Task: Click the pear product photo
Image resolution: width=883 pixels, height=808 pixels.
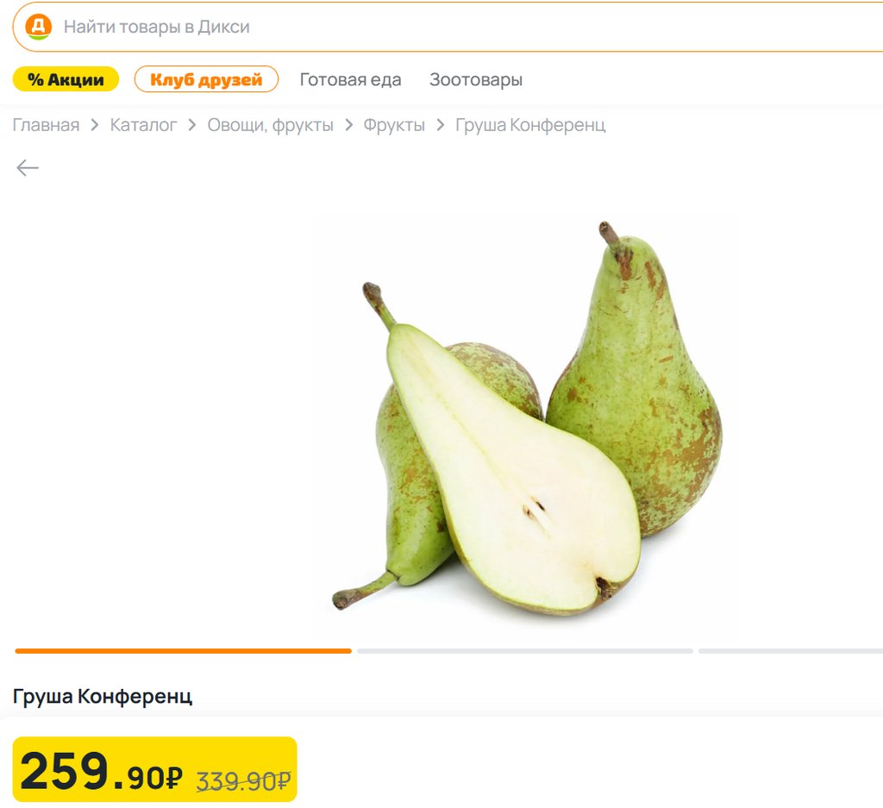Action: coord(527,417)
